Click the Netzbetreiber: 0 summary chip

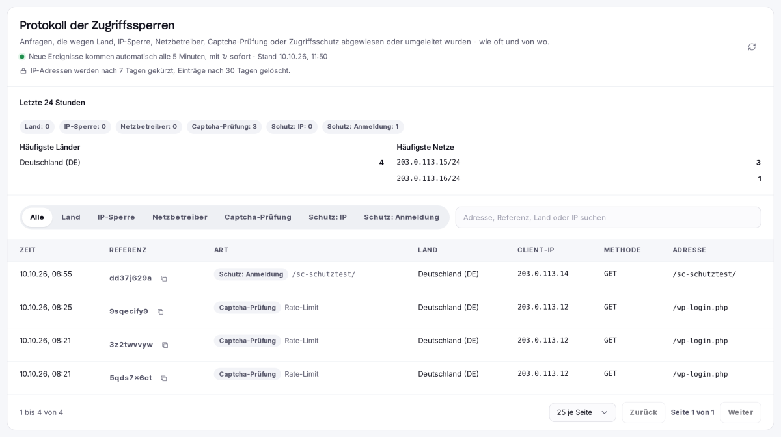pyautogui.click(x=149, y=127)
